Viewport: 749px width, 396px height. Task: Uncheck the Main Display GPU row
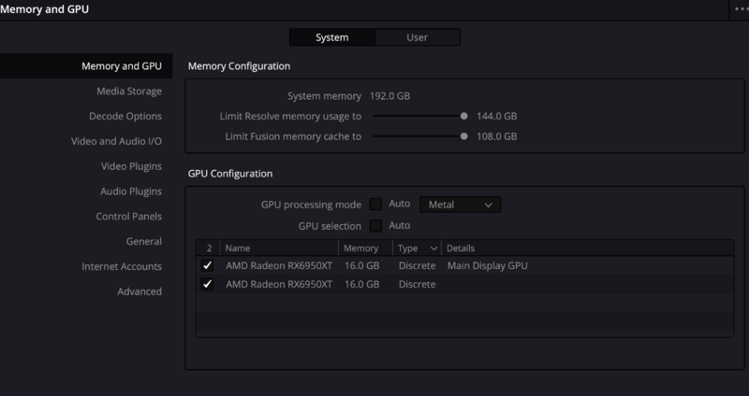pyautogui.click(x=208, y=266)
